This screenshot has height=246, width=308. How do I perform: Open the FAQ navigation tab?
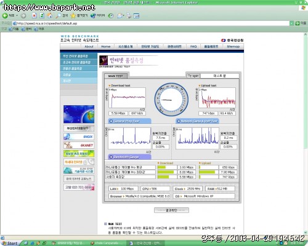click(193, 47)
